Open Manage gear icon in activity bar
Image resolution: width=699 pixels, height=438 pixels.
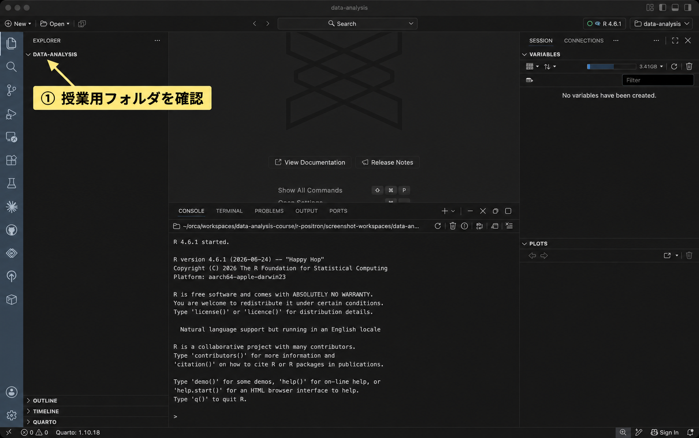11,415
